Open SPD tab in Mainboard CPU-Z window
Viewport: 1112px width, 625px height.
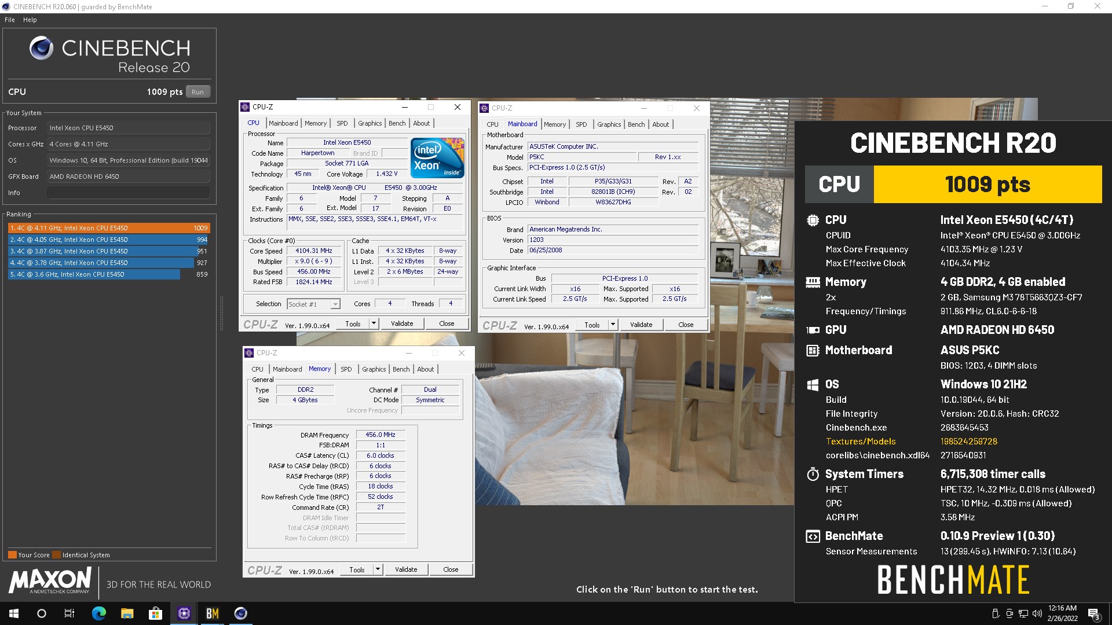tap(581, 124)
